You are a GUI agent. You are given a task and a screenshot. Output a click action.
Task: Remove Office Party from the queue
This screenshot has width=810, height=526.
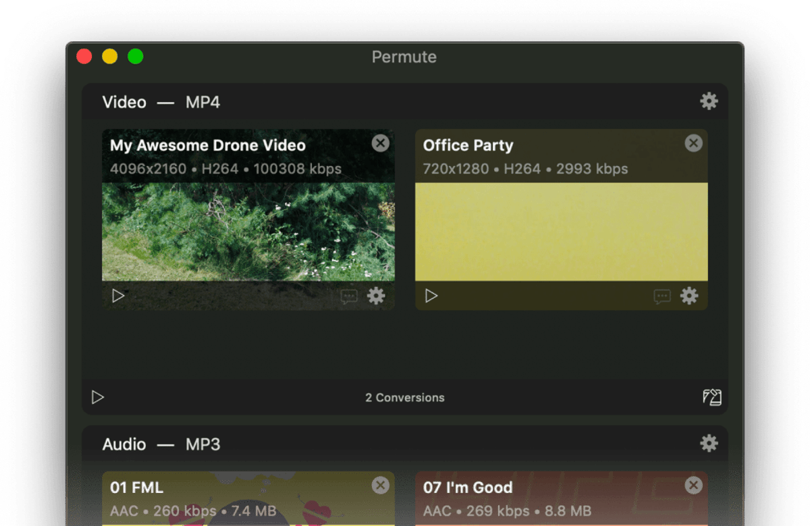[x=693, y=143]
